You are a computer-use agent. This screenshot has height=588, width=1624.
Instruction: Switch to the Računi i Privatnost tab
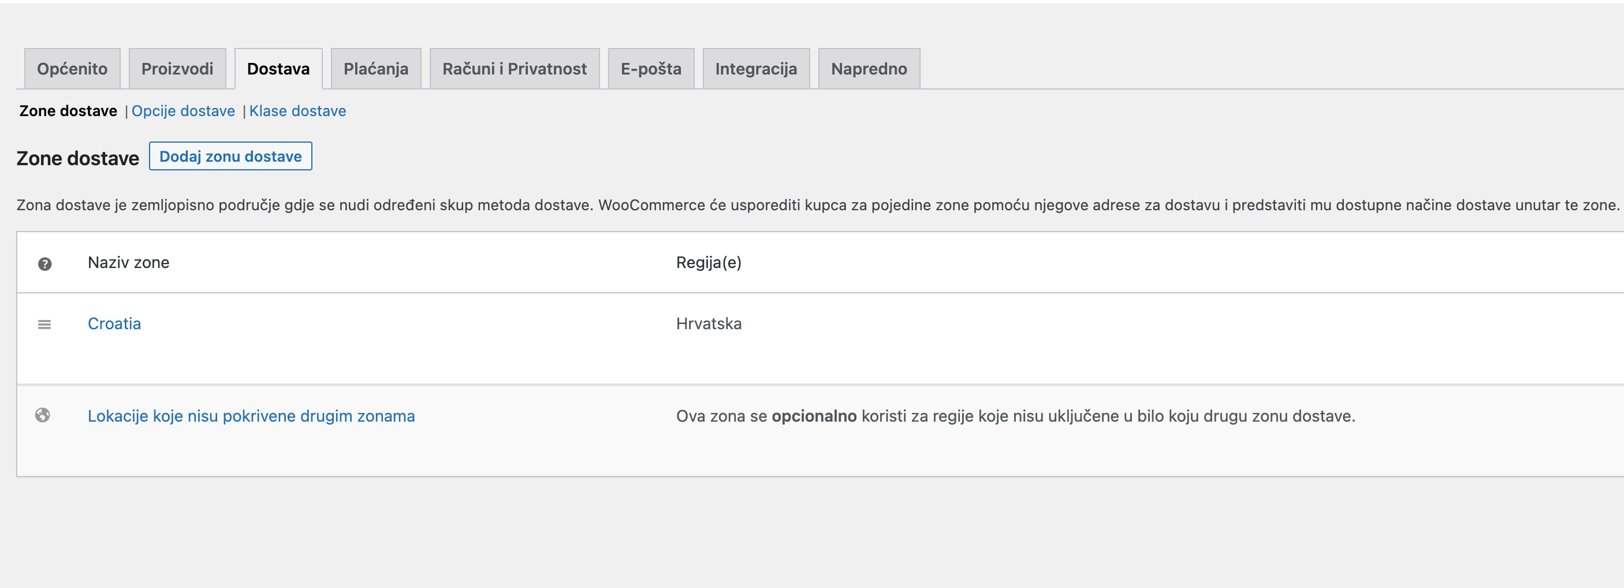point(515,68)
